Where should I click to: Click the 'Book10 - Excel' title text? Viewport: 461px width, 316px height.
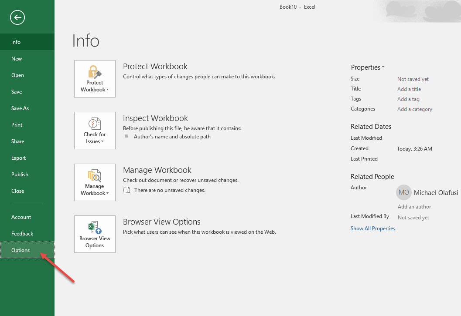click(297, 7)
